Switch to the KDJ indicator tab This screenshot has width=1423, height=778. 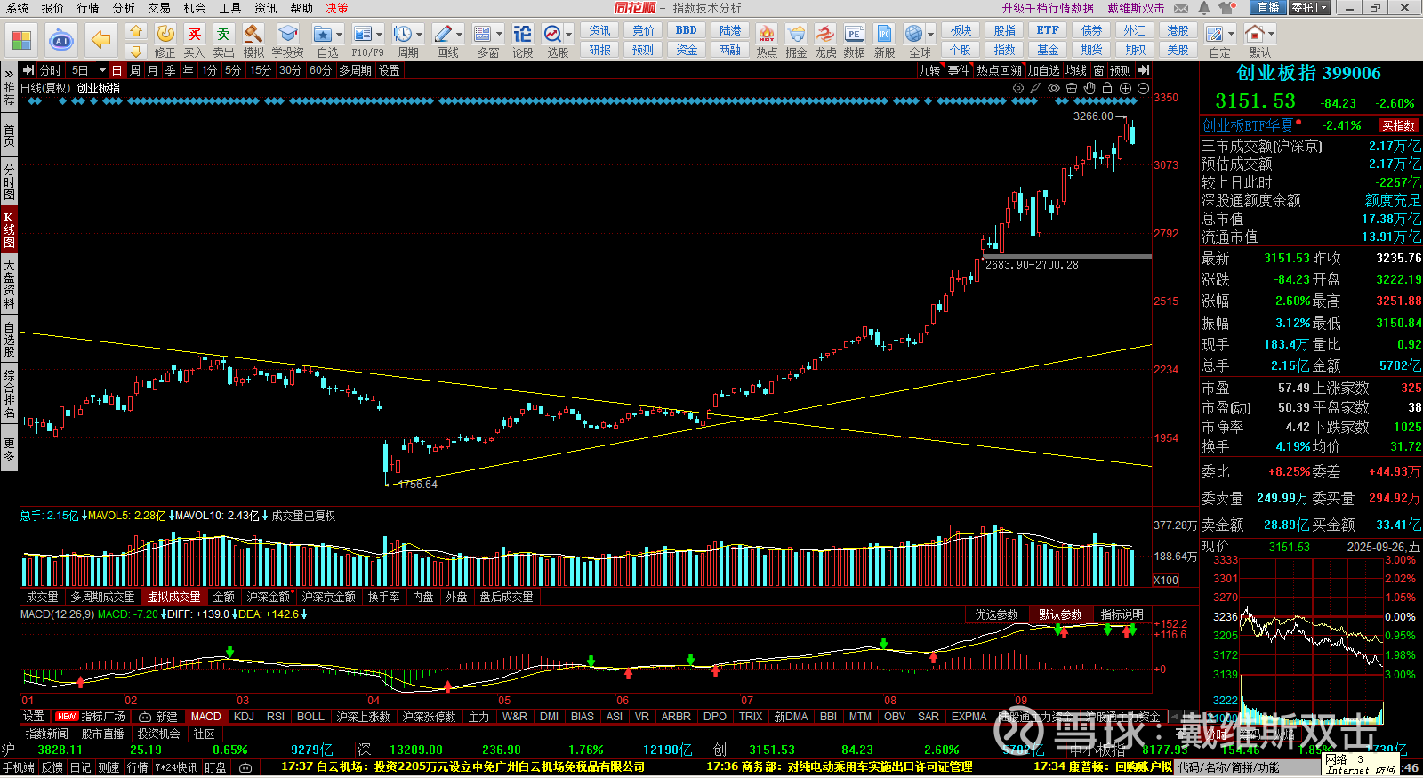244,717
